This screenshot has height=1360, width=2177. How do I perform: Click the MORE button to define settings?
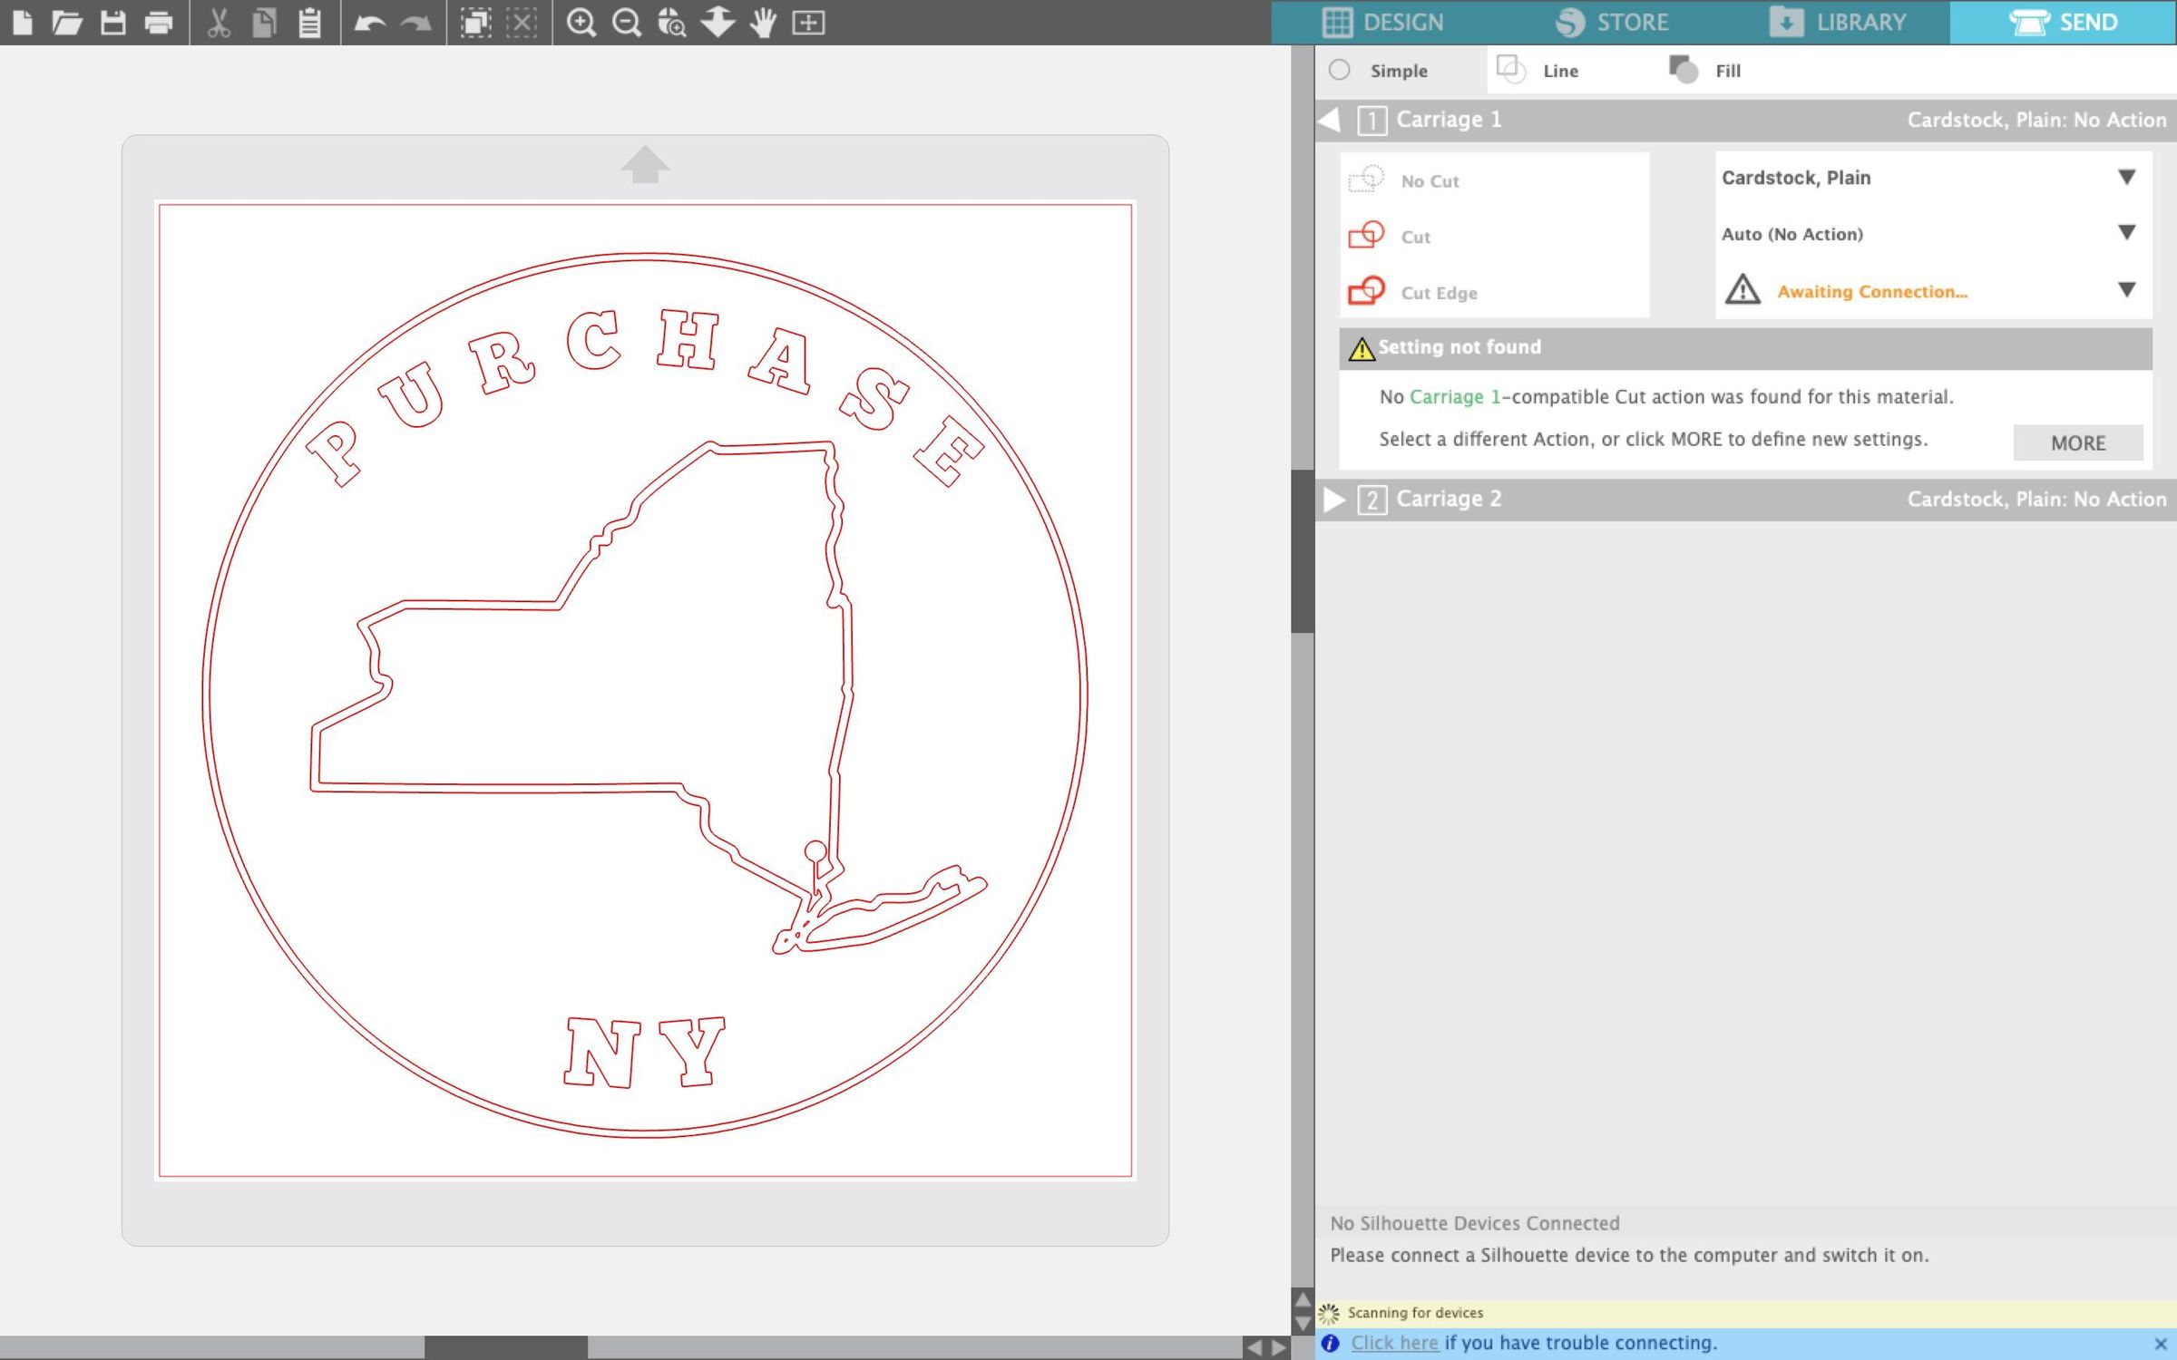(x=2077, y=442)
